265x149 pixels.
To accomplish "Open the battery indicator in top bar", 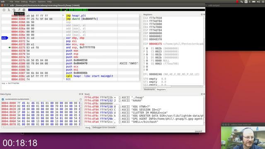I will click(x=254, y=2).
